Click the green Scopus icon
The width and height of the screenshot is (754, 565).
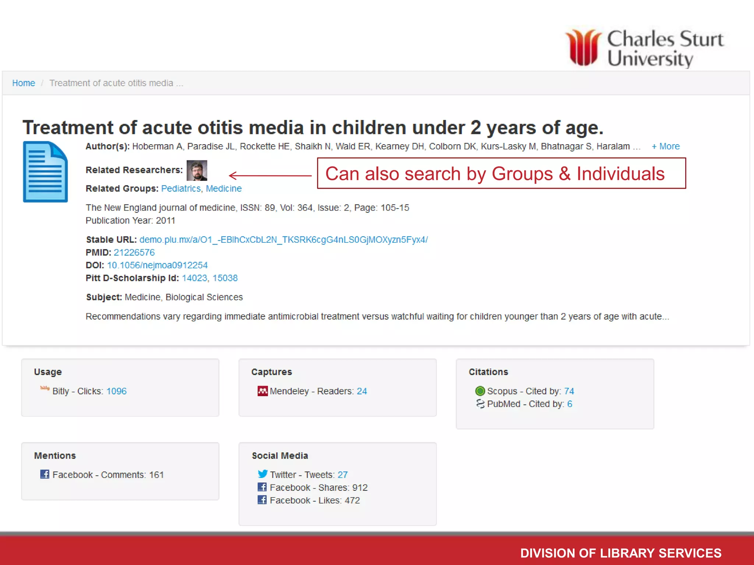[x=480, y=391]
